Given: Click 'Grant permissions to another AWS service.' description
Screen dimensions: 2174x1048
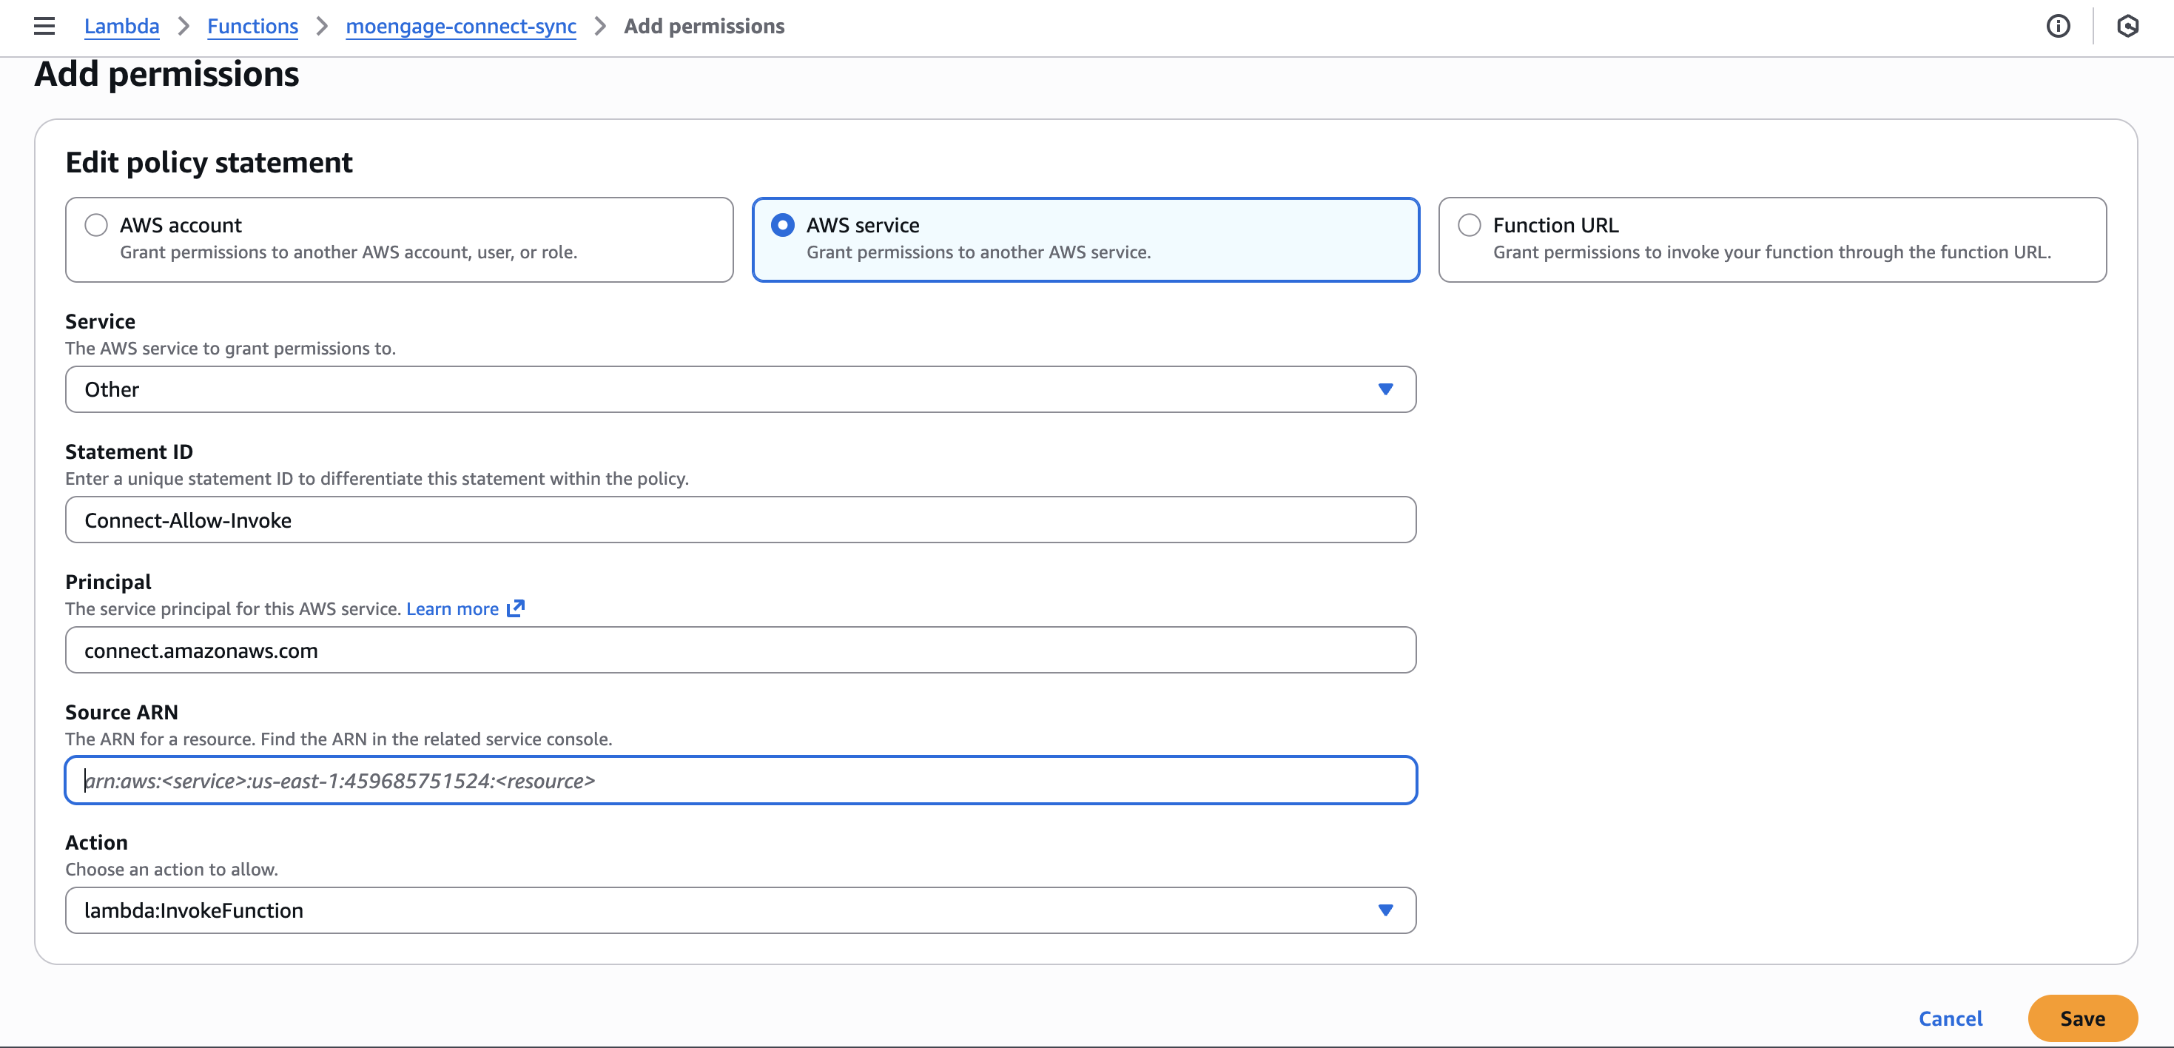Looking at the screenshot, I should tap(978, 252).
